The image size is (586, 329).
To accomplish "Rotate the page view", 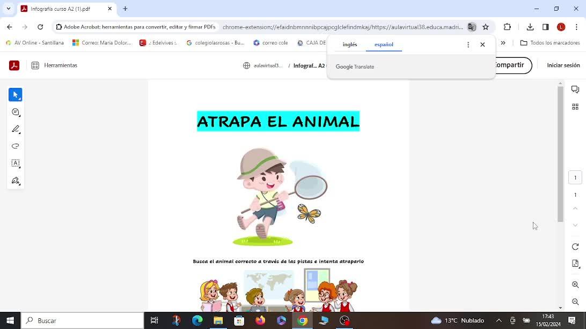I will pos(575,246).
